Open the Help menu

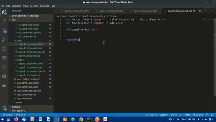(53, 6)
